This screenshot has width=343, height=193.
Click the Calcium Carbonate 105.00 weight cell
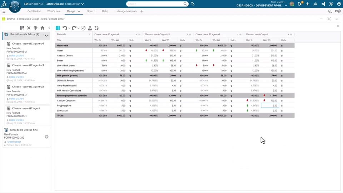270,100
